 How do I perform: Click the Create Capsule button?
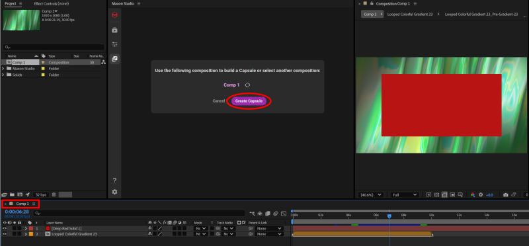tap(249, 101)
